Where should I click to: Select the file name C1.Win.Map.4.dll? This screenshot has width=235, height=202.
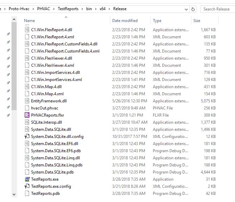46,87
